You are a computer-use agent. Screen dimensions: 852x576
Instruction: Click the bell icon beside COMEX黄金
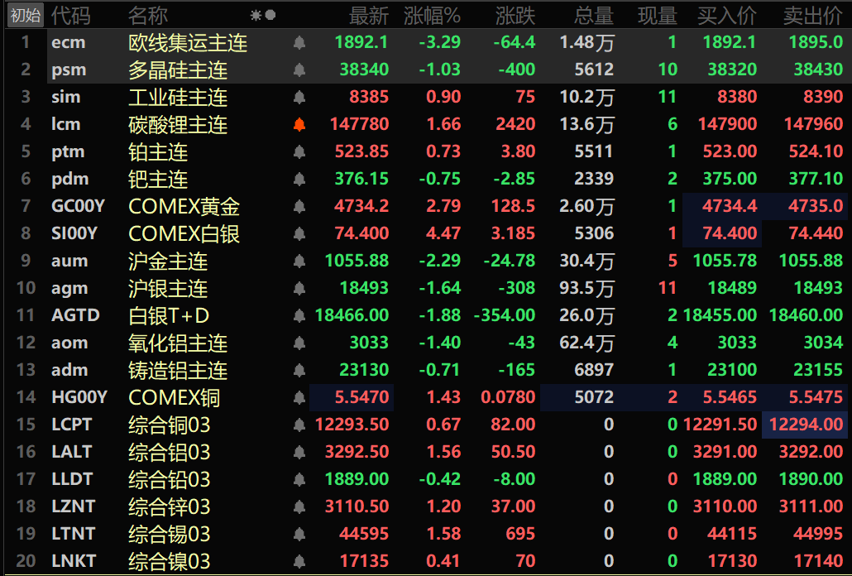pyautogui.click(x=299, y=207)
